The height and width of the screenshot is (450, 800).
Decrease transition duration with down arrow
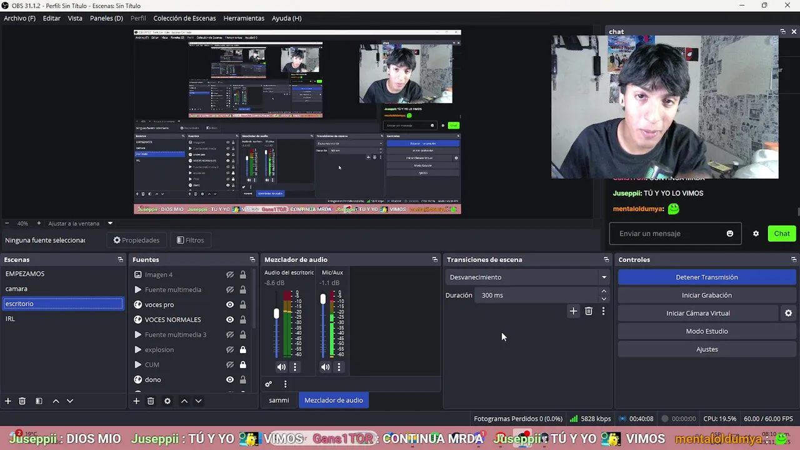[604, 299]
